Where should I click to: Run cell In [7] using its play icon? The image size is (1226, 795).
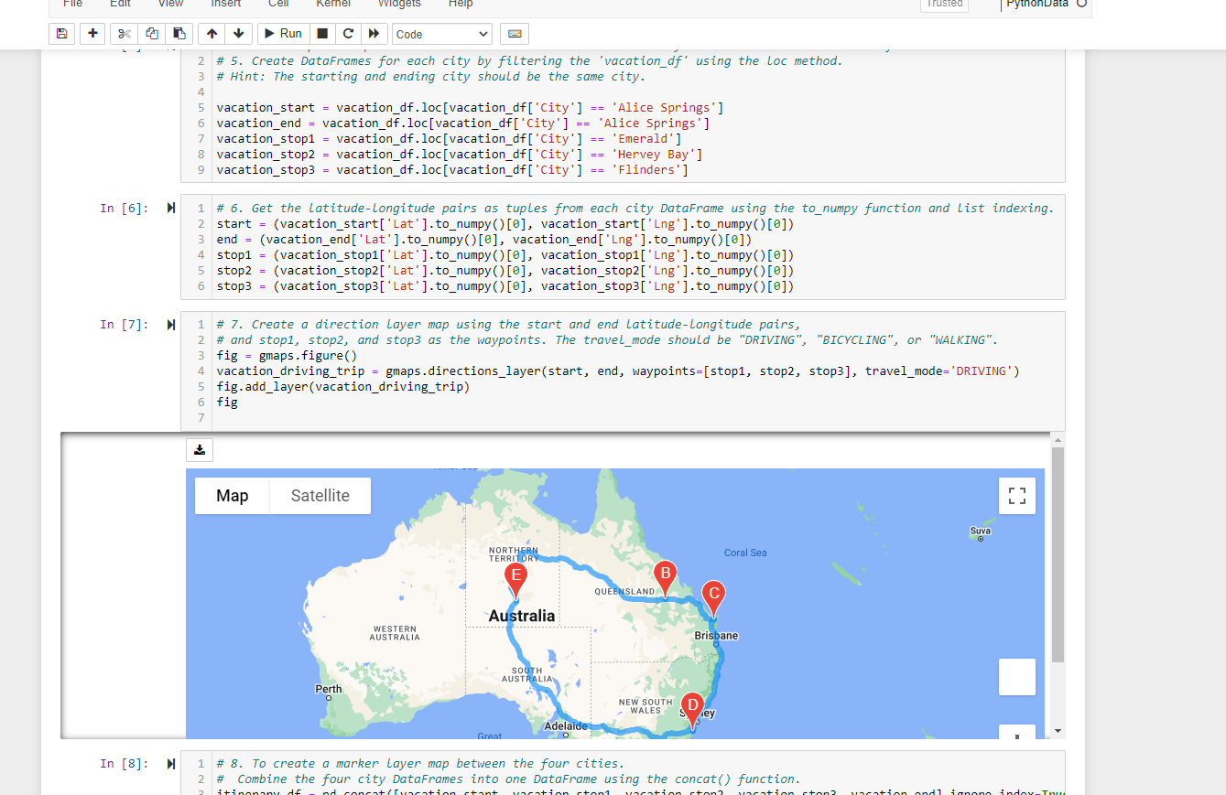tap(171, 325)
